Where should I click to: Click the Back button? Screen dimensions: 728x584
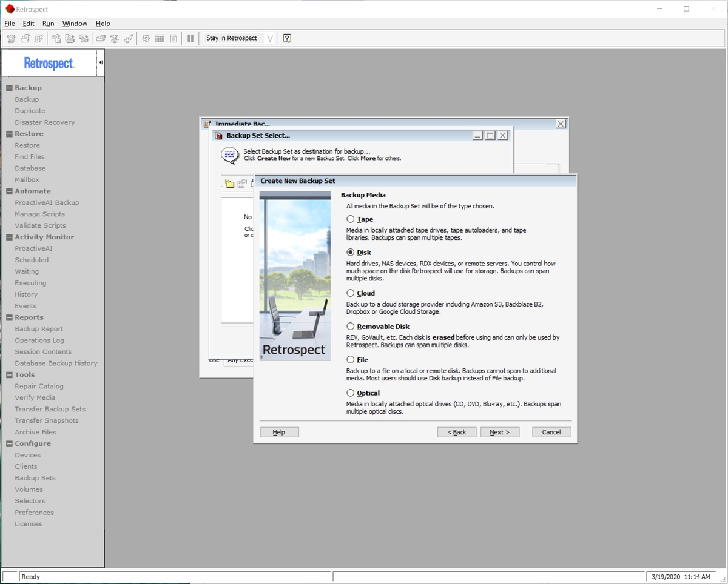[457, 432]
